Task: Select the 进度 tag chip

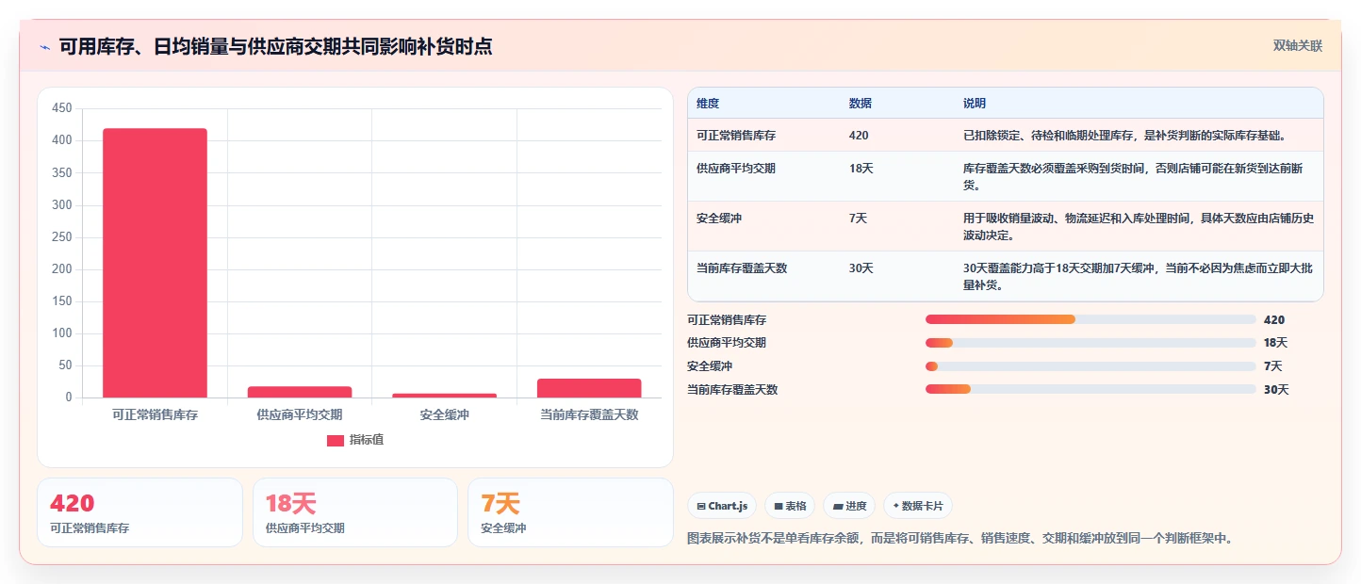Action: tap(849, 506)
